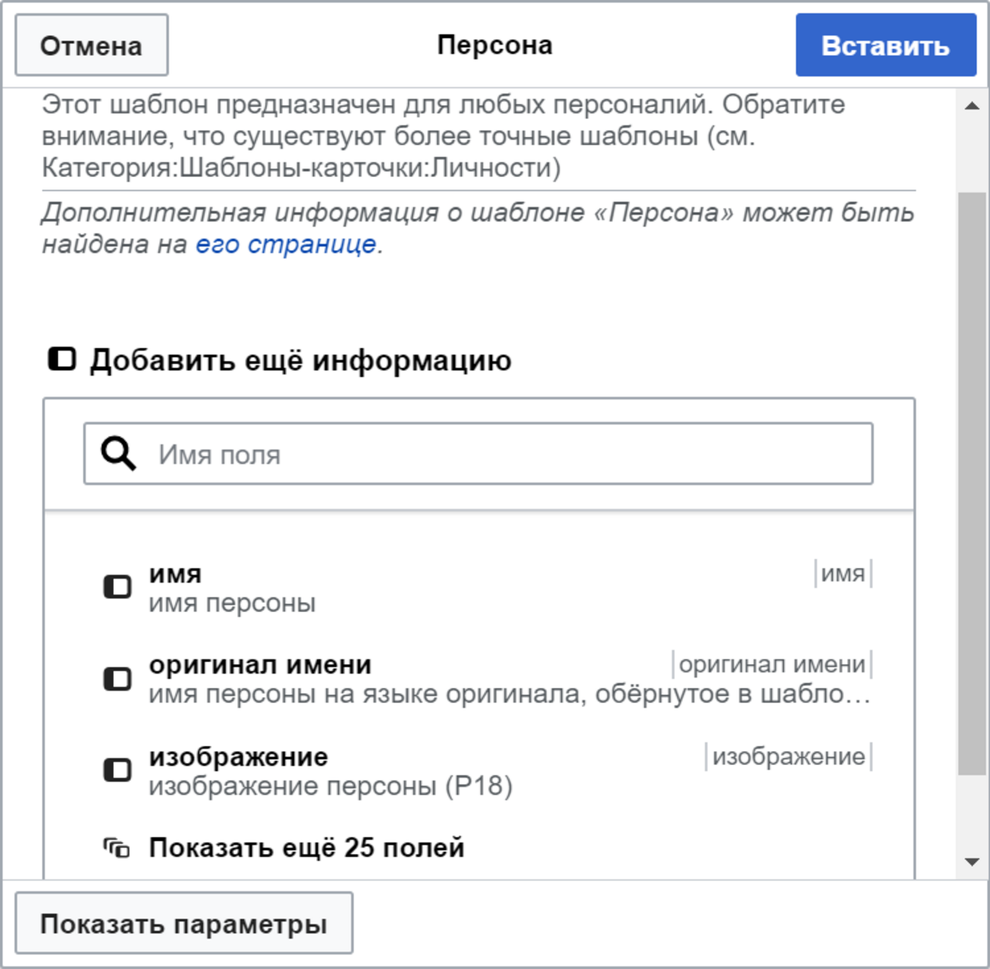Click the vertical scrollbar thumb

click(972, 484)
